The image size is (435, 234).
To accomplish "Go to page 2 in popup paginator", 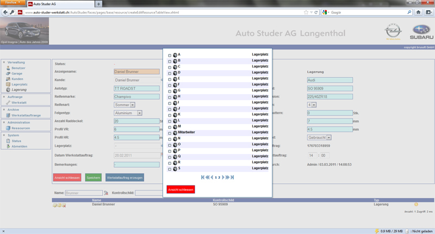I will tap(219, 177).
